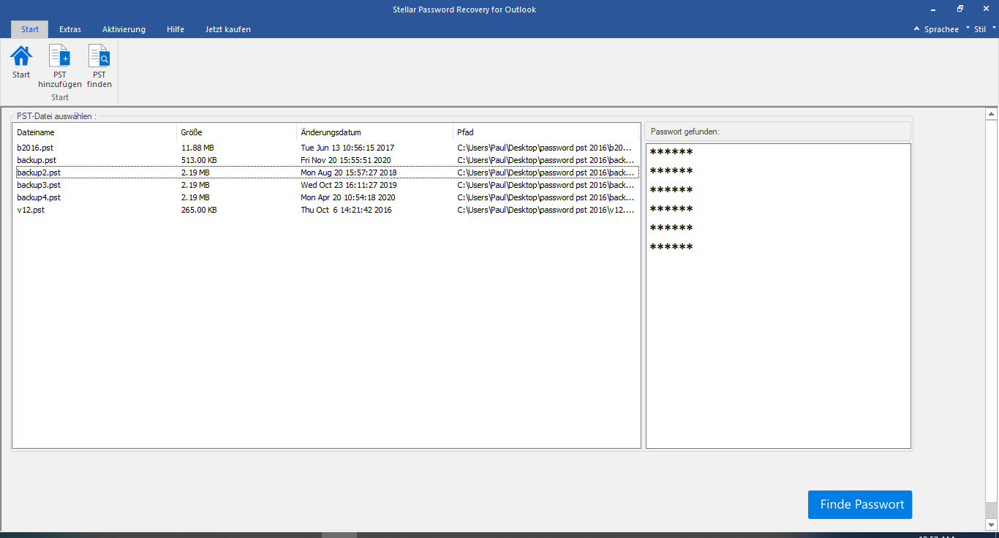
Task: Click the Mon Aug 20 15:57:27 2018 date
Action: pos(349,173)
